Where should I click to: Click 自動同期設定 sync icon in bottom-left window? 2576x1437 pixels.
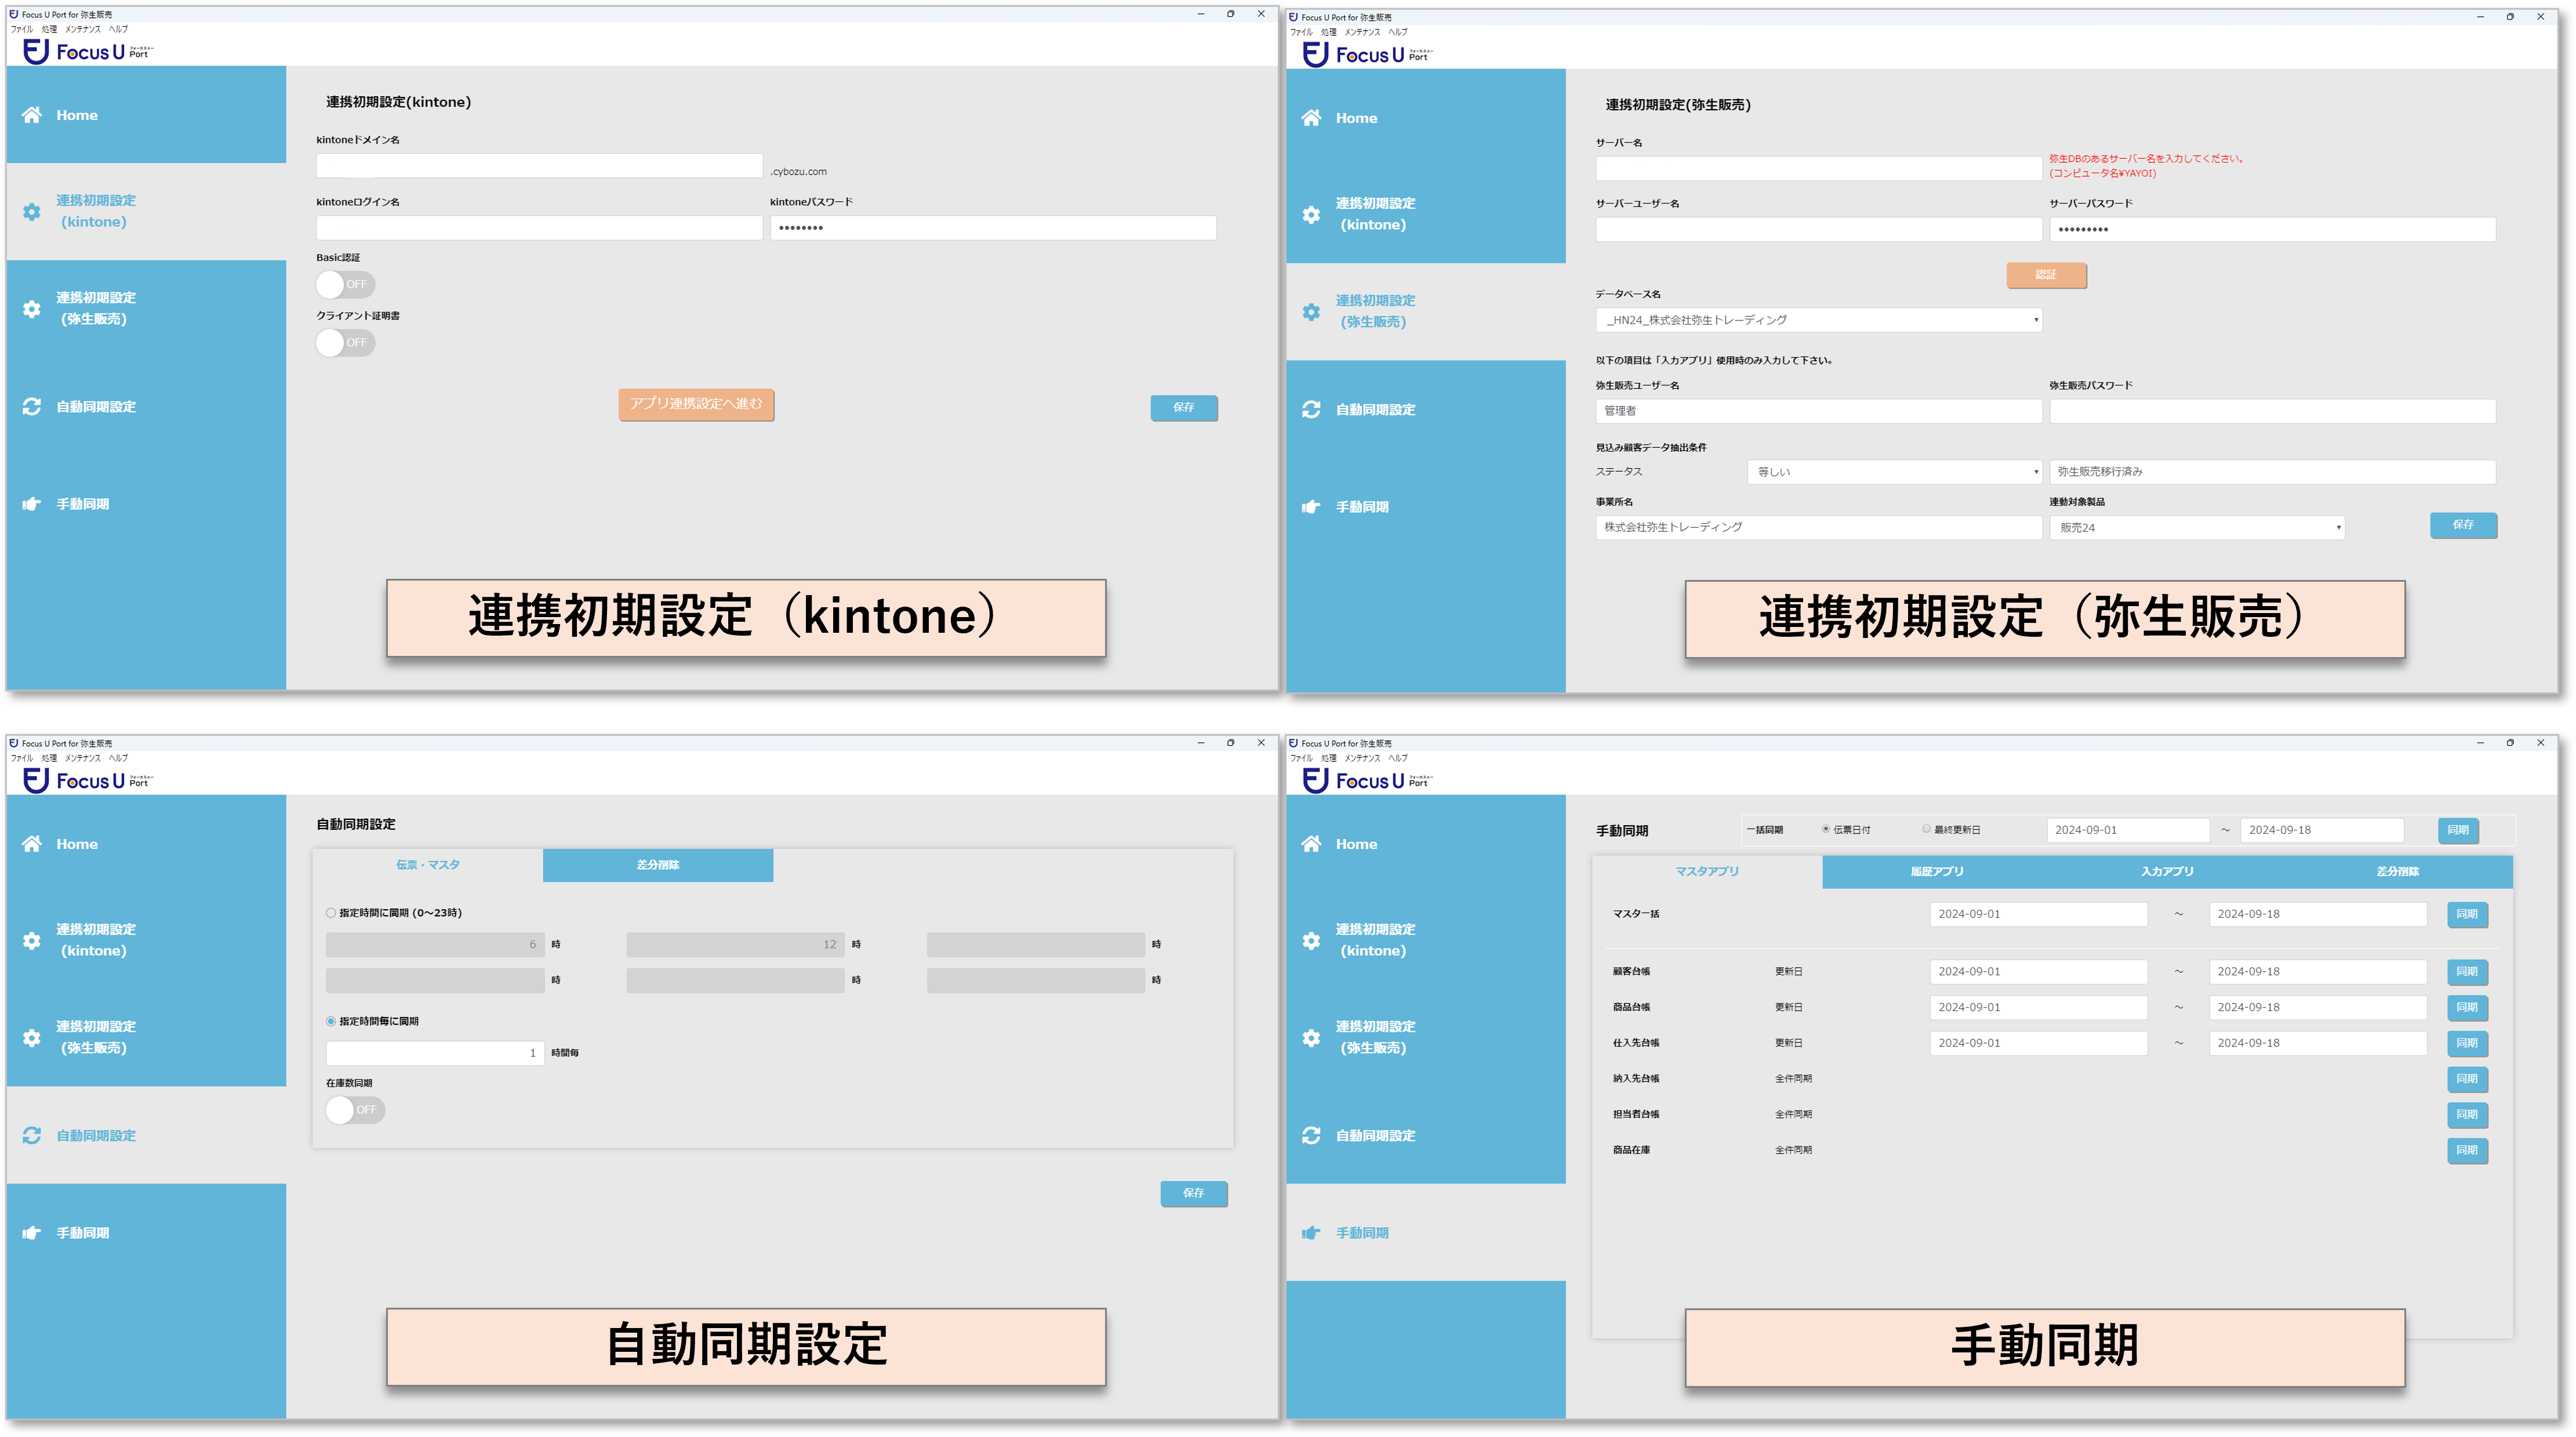tap(32, 1135)
